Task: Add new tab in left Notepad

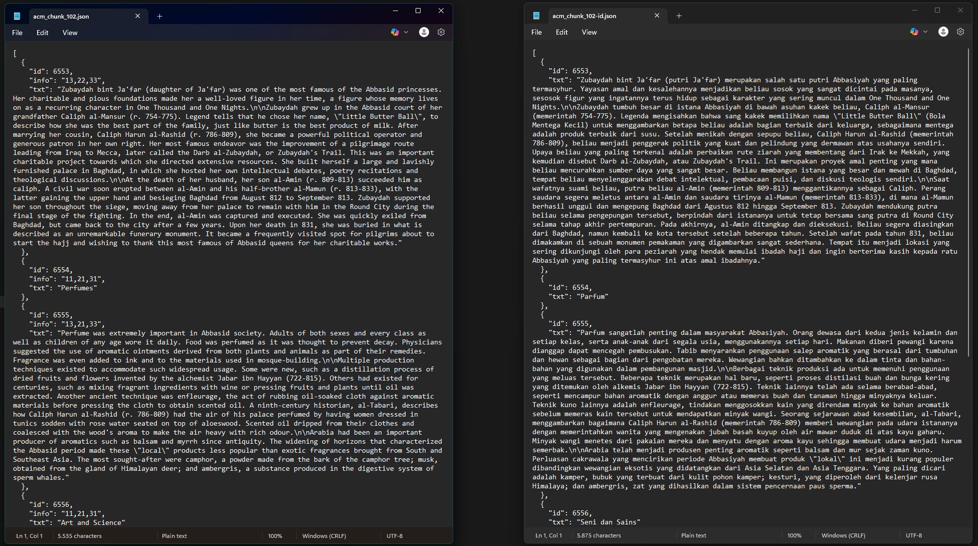Action: 159,16
